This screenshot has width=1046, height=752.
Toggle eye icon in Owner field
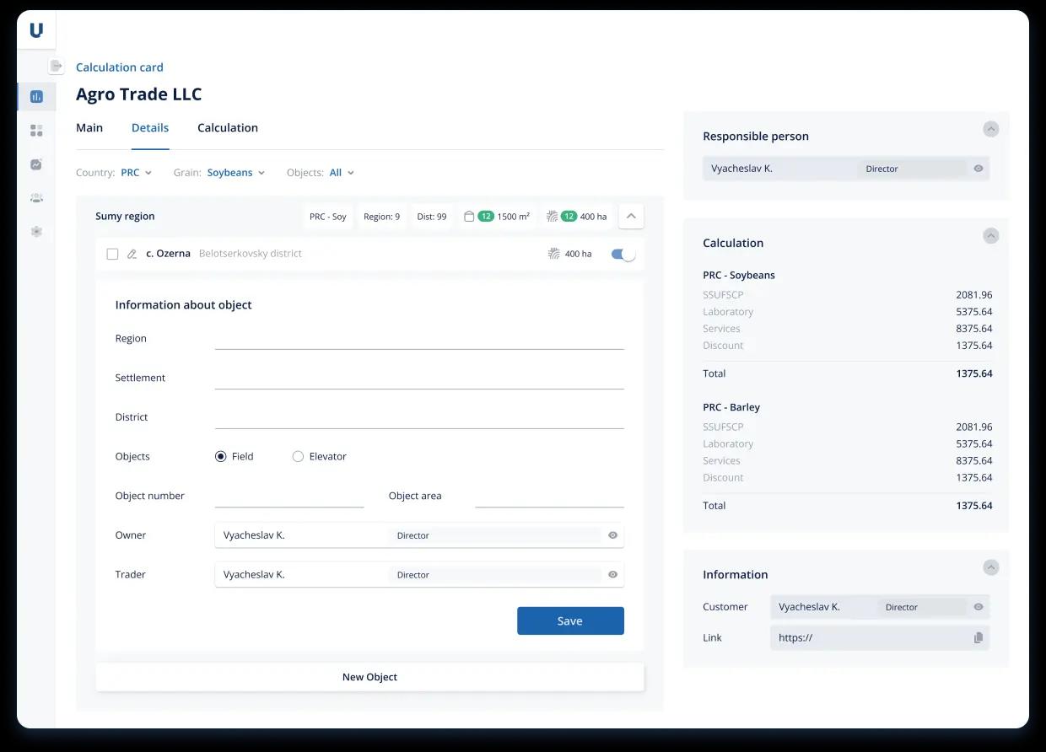pos(613,535)
